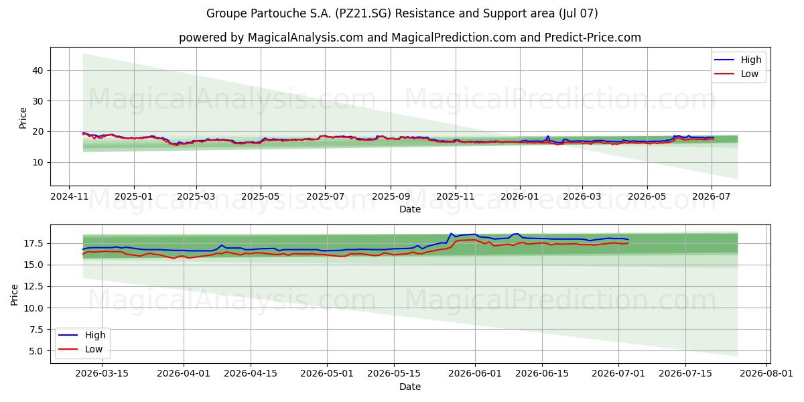The image size is (804, 402).
Task: Click the '2026-07-01' tick label
Action: click(618, 374)
